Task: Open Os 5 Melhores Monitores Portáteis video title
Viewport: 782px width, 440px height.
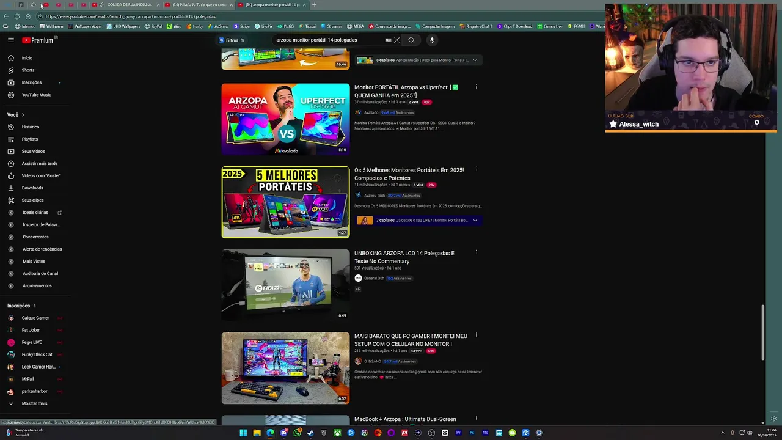Action: click(x=409, y=174)
